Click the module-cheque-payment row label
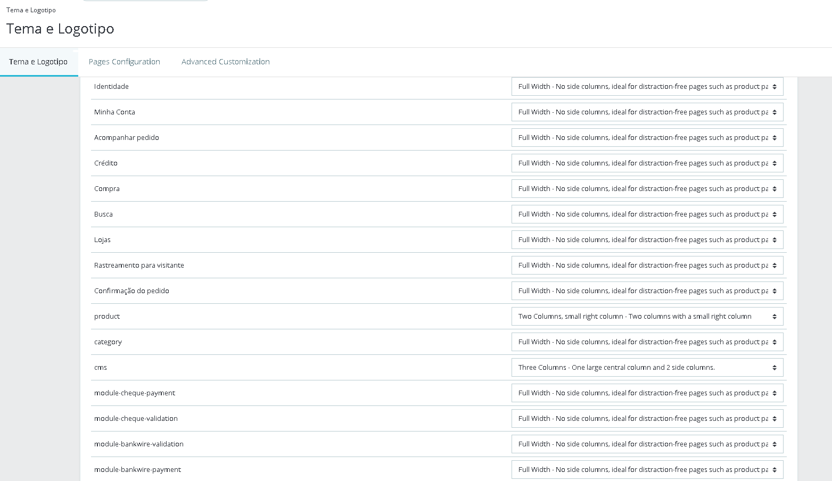Screen dimensions: 832x481 [x=135, y=393]
